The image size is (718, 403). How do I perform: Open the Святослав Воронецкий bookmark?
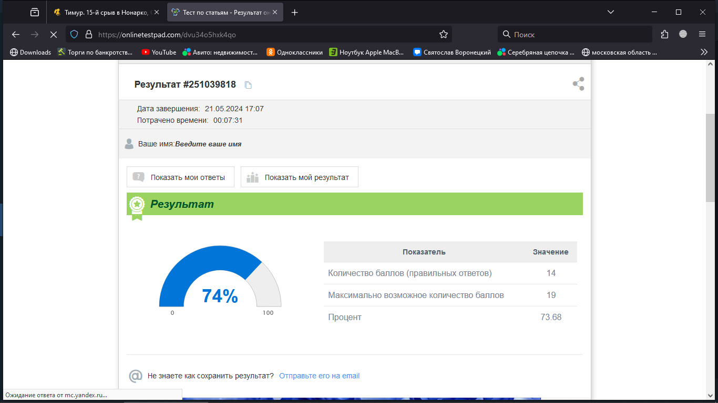[x=452, y=52]
